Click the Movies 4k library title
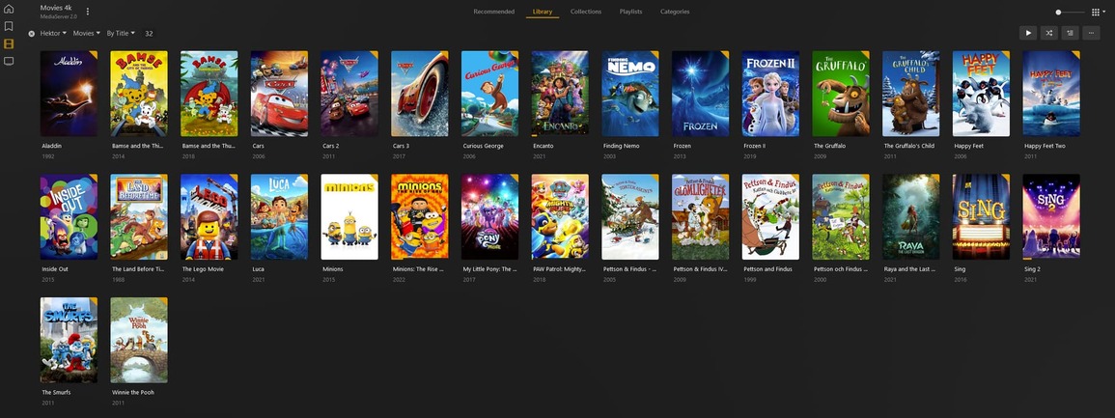 [x=56, y=8]
